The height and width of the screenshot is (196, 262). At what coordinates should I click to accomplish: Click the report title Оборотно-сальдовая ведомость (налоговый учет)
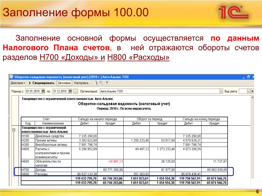(124, 104)
